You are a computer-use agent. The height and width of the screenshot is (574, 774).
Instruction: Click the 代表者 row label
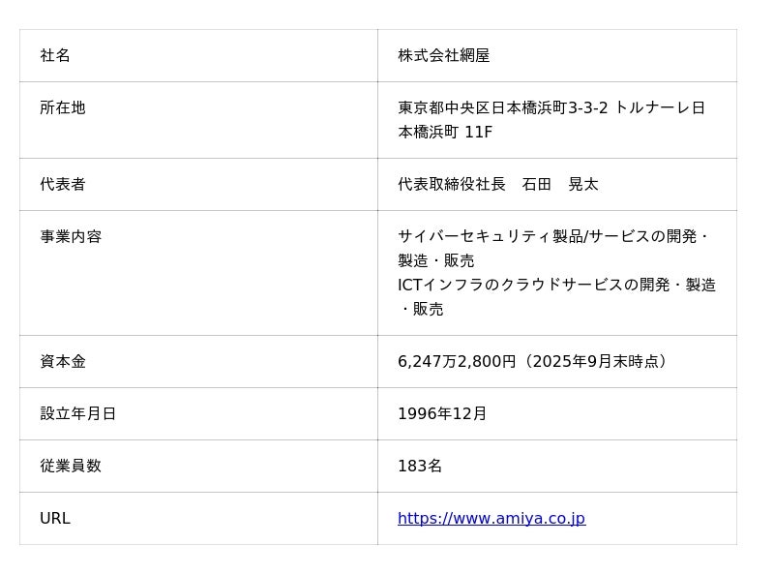63,185
